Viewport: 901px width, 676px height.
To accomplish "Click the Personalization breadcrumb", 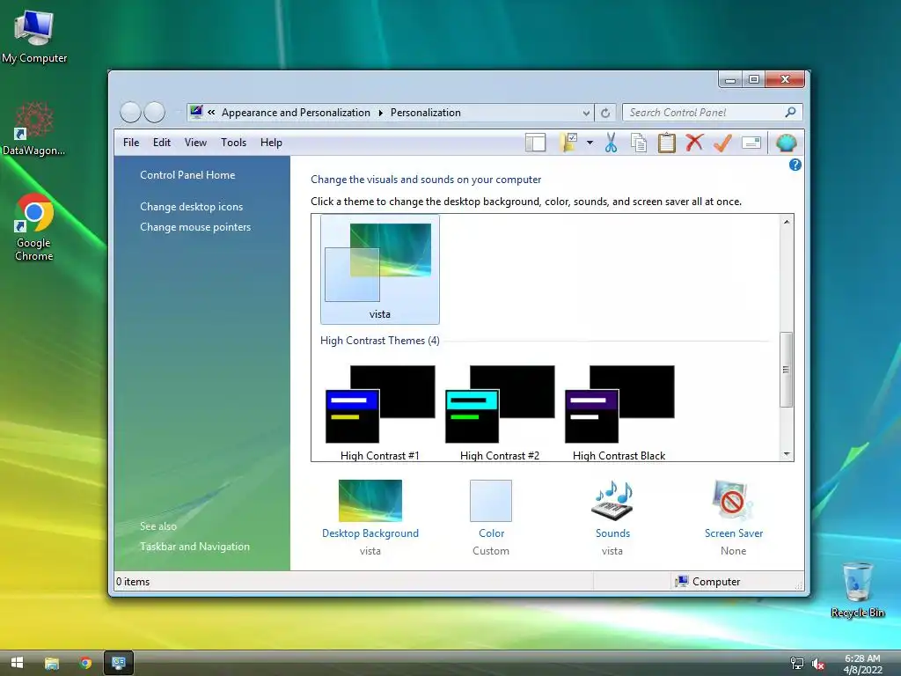I will pyautogui.click(x=426, y=113).
